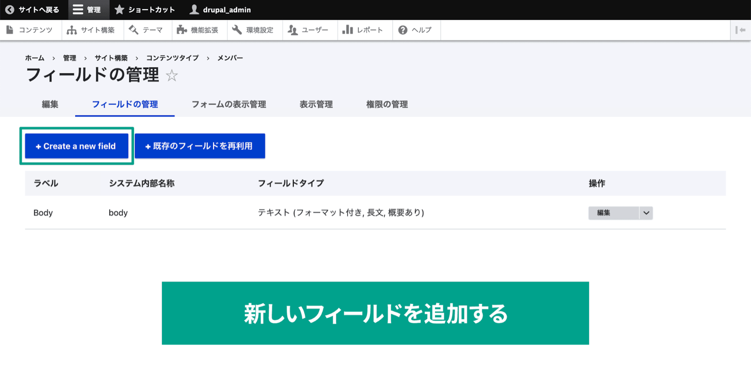Select the Body label cell

43,213
